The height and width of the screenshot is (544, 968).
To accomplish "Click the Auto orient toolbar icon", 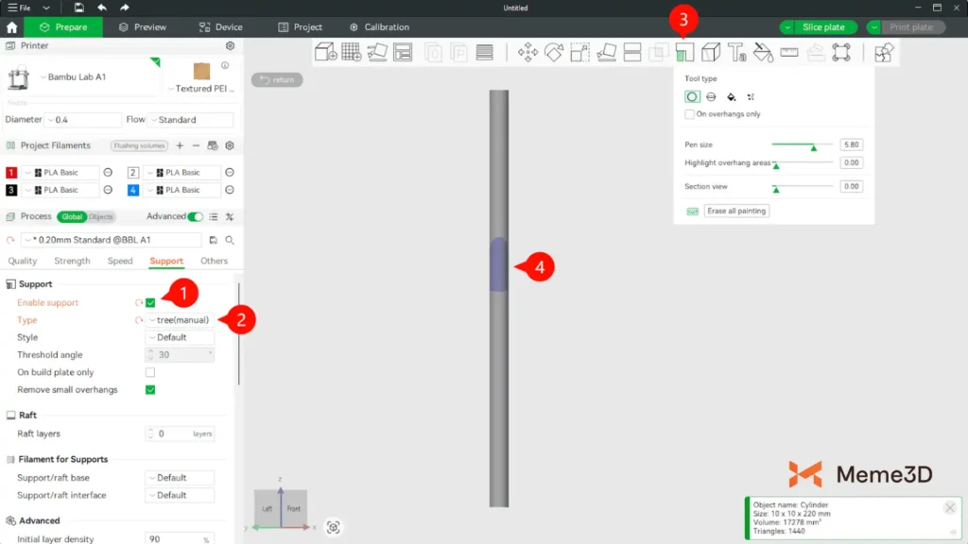I will [x=377, y=52].
